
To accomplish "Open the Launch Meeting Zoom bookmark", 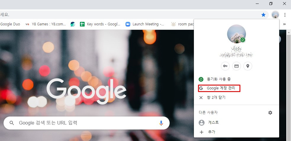I will click(x=145, y=24).
